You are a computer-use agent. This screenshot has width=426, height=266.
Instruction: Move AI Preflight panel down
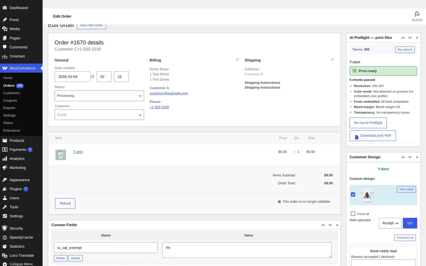tap(410, 38)
